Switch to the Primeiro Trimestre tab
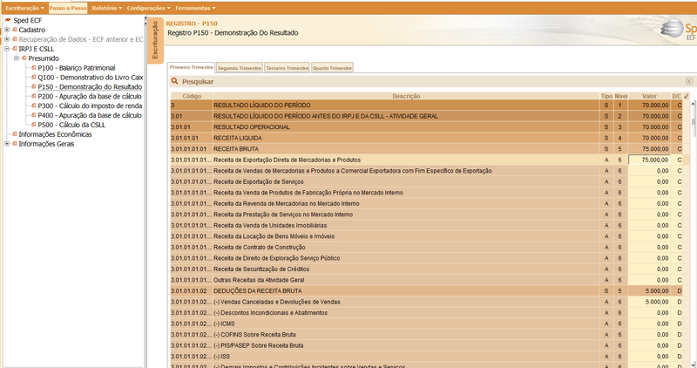Viewport: 697px width, 368px height. click(x=191, y=67)
